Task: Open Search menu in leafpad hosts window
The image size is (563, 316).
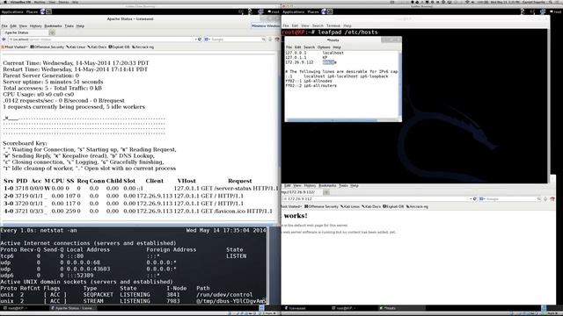Action: [309, 47]
